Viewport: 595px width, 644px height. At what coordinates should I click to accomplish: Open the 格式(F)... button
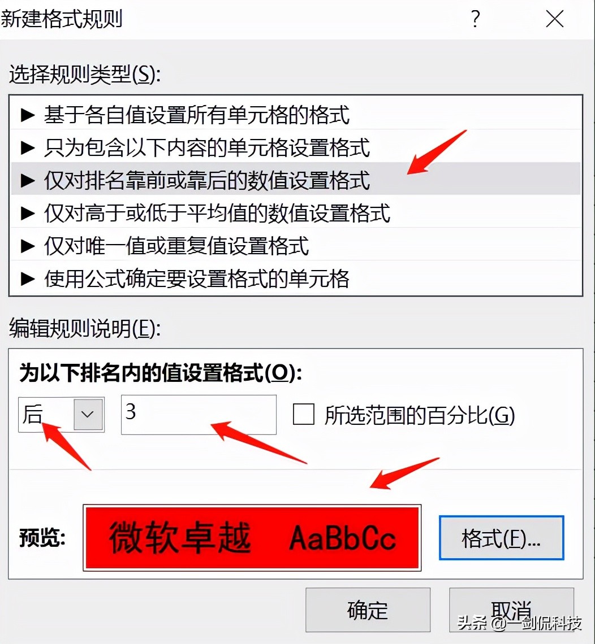501,538
